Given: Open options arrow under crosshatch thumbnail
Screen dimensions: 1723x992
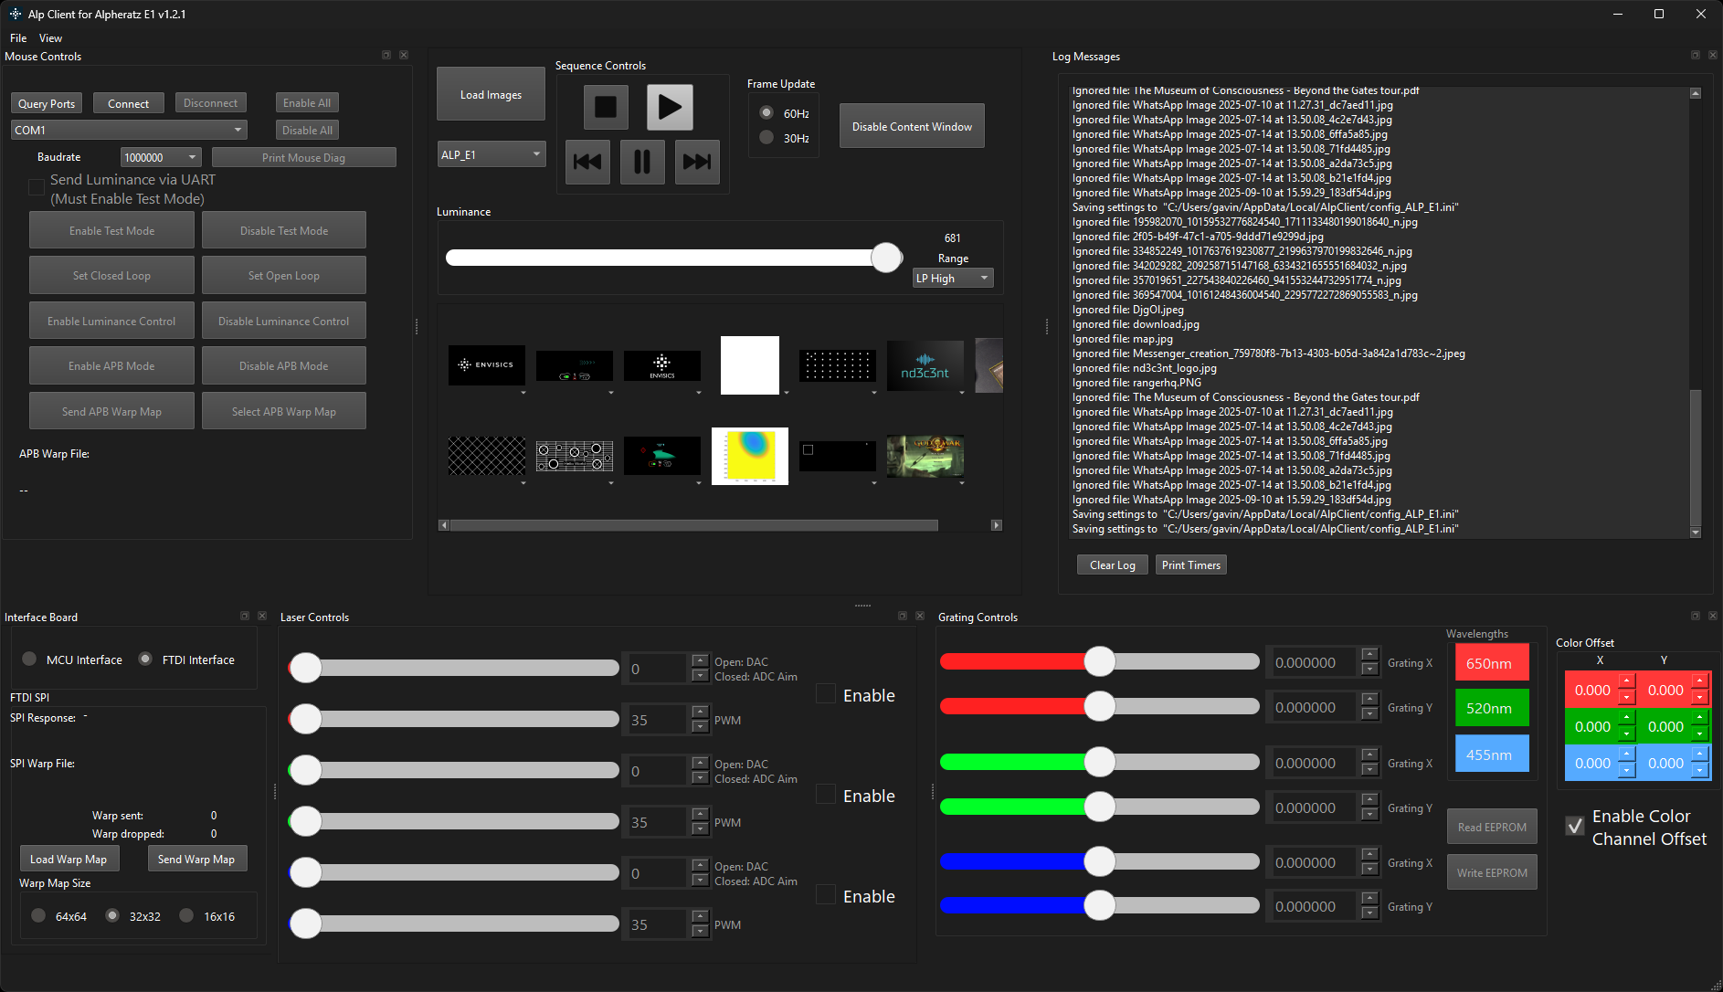Looking at the screenshot, I should pos(523,483).
